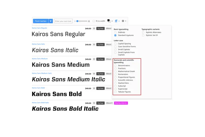205x137 pixels.
Task: Uncheck Standard Ligatures option
Action: point(115,35)
